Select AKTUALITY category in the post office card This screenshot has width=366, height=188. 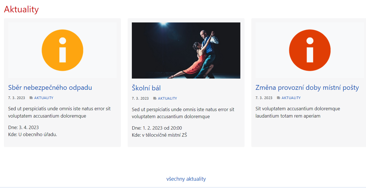coord(291,98)
